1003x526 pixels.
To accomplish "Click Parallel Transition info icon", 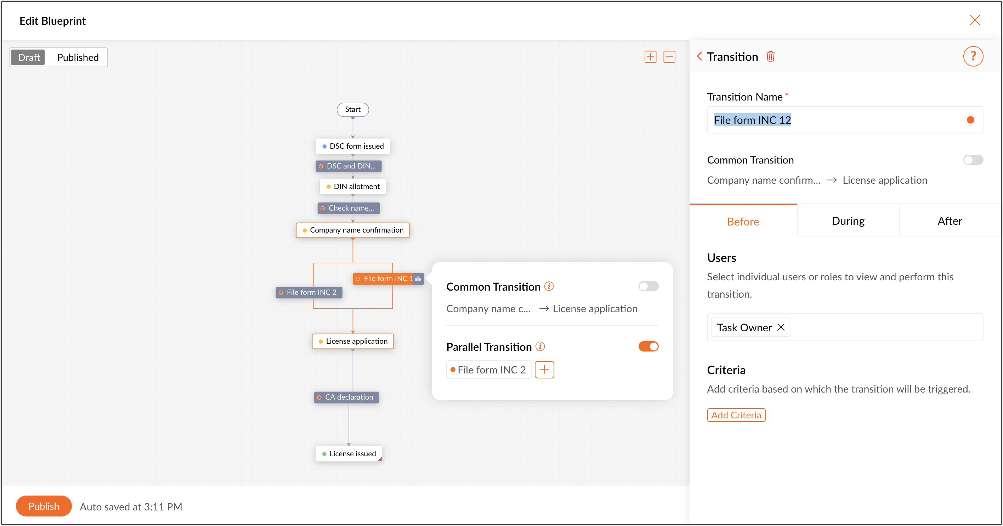I will pyautogui.click(x=540, y=346).
